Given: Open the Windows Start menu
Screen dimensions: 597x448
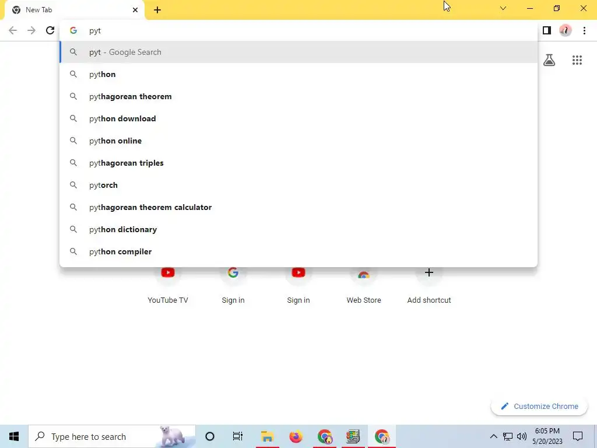Looking at the screenshot, I should click(14, 436).
